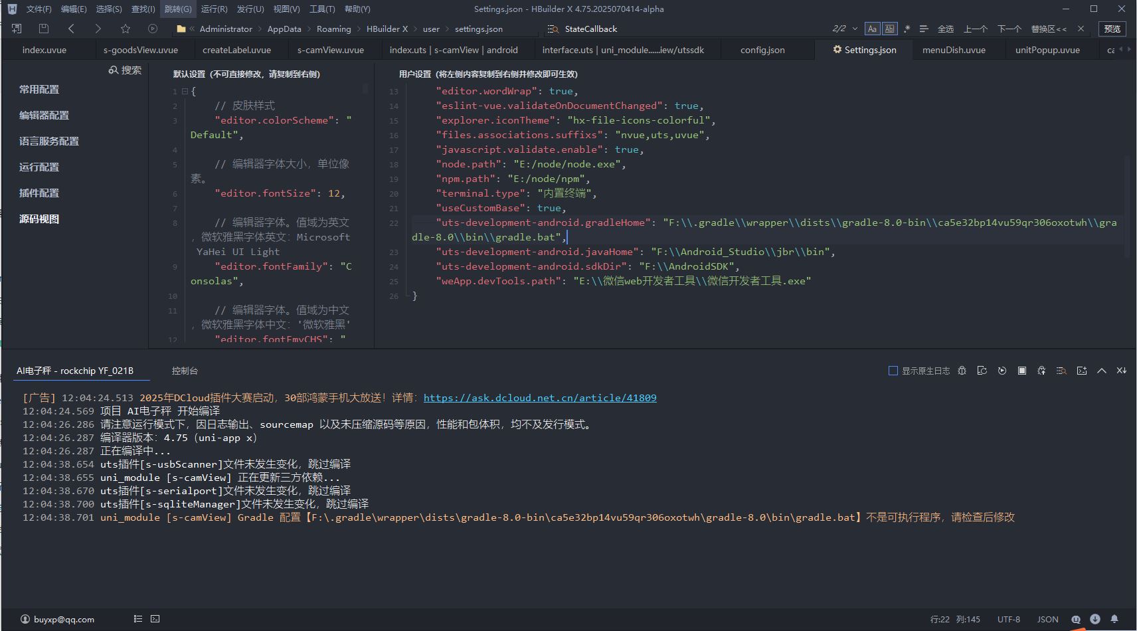Click the folder icon in breadcrumb path
Image resolution: width=1137 pixels, height=631 pixels.
181,29
